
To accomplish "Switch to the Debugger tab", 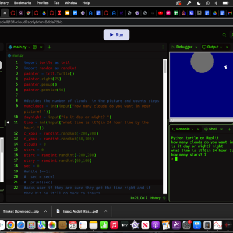I will tap(182, 47).
